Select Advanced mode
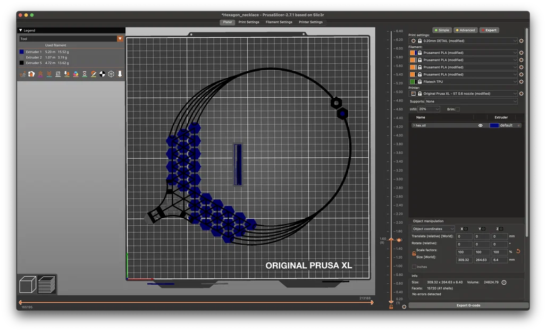 [x=465, y=30]
